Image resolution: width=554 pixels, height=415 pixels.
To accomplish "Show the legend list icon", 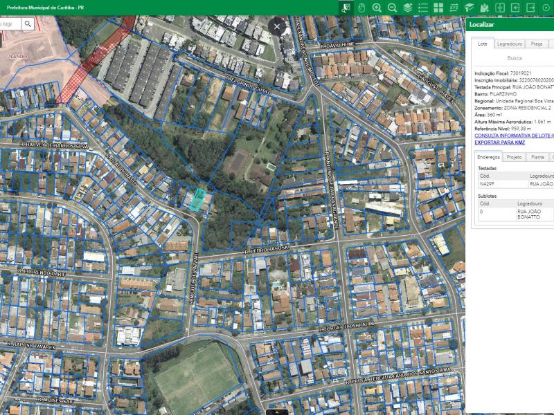I will pos(423,7).
